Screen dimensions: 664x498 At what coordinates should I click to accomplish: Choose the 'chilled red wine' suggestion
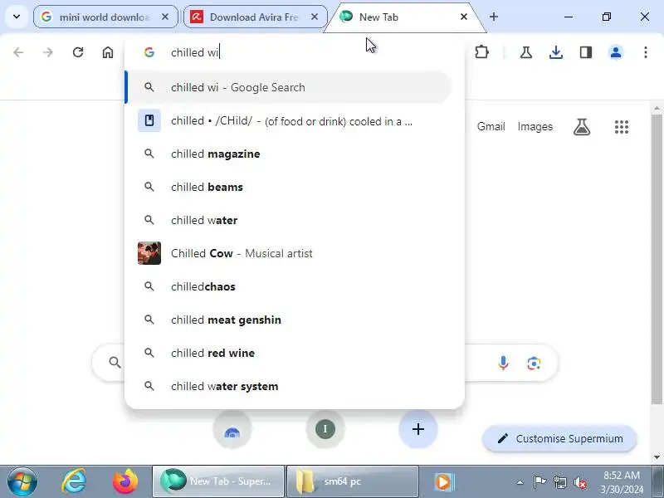point(289,354)
